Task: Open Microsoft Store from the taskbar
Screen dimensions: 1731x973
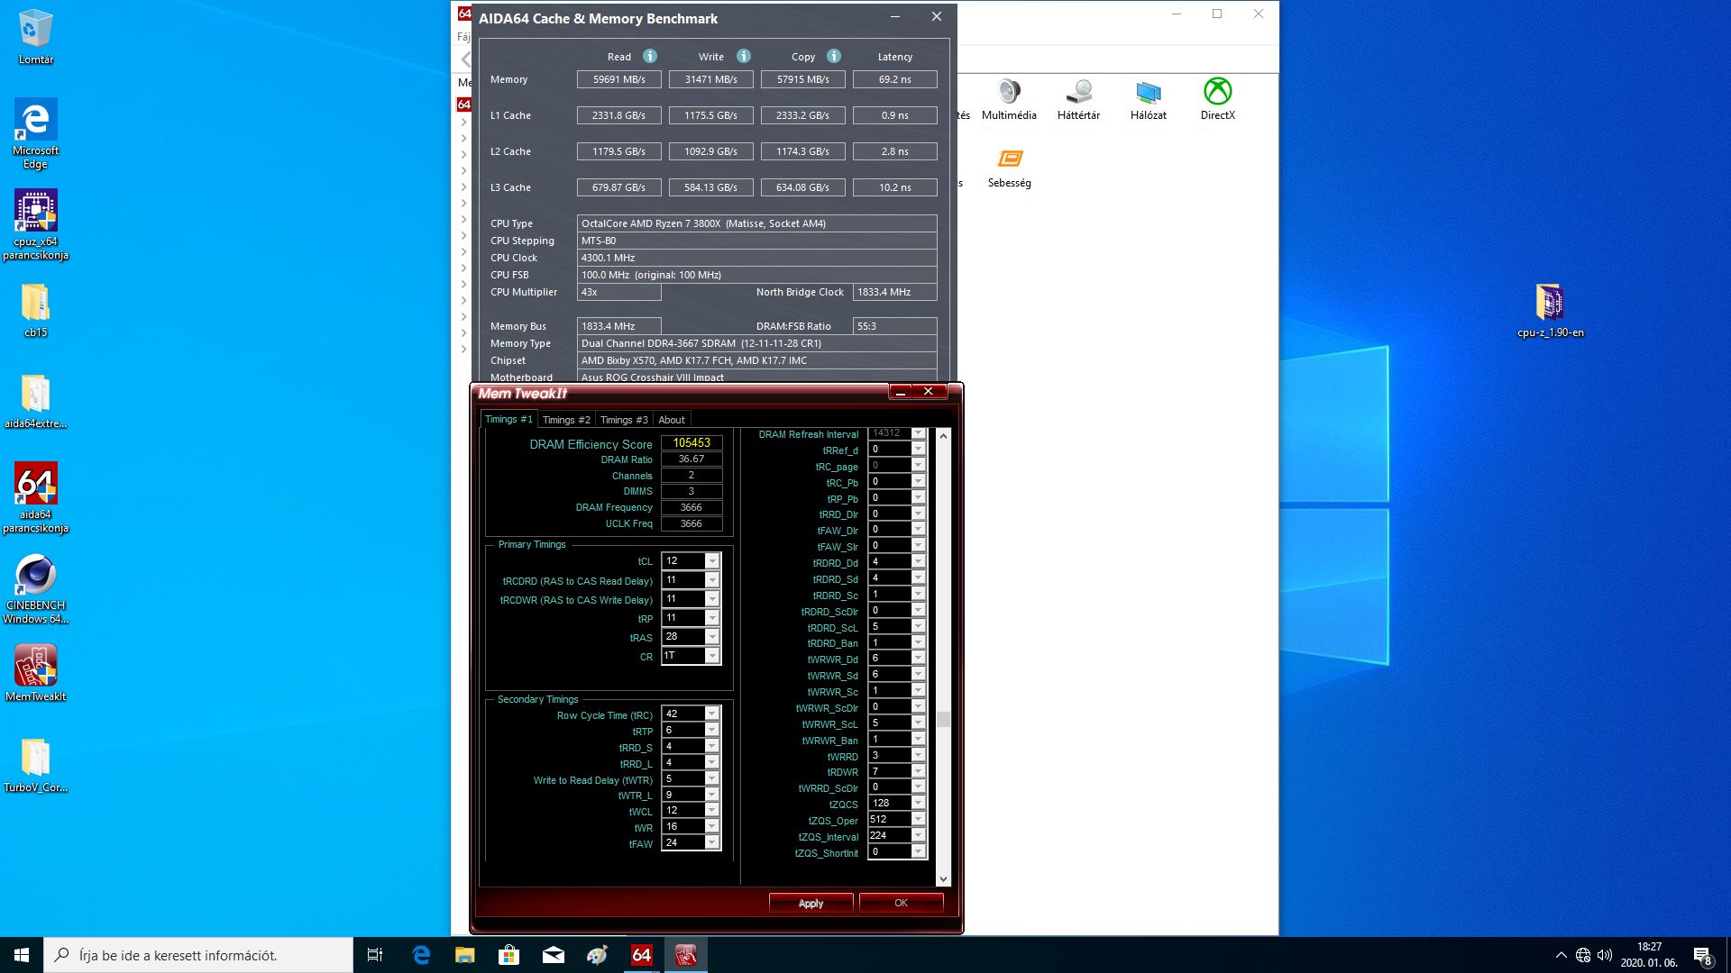Action: tap(508, 955)
